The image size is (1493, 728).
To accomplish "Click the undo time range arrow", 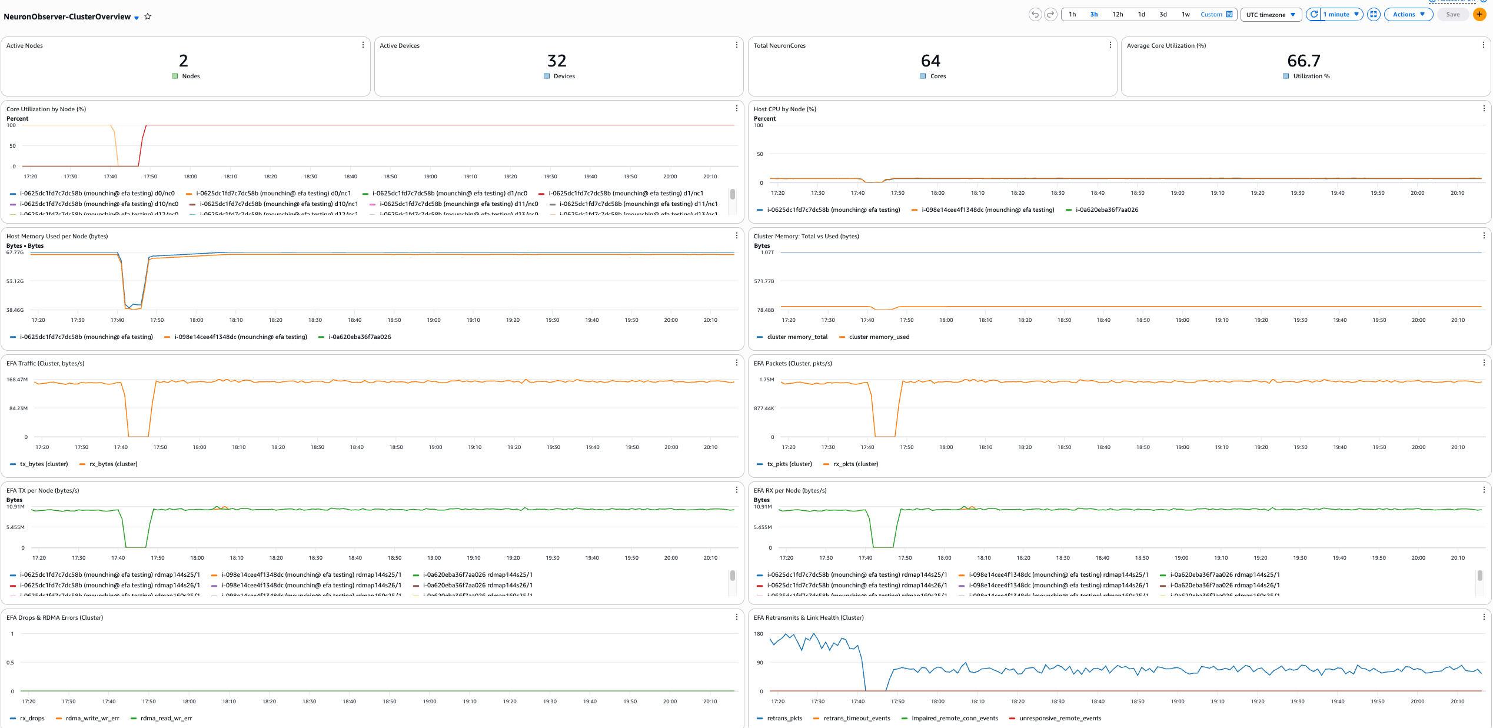I will [1035, 15].
